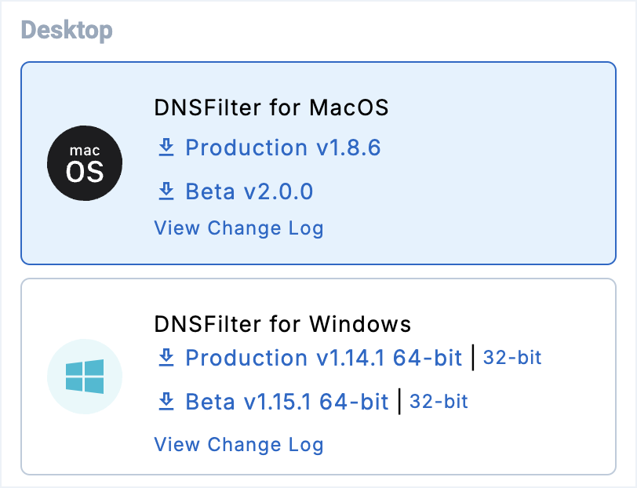This screenshot has width=637, height=488.
Task: Click the download icon next to Production v1.14.1
Action: coord(166,358)
